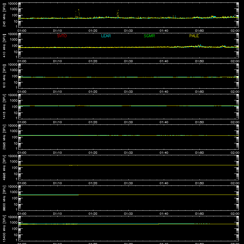The width and height of the screenshot is (244, 244).
Task: Click the red SVTO station legend label
Action: (62, 36)
